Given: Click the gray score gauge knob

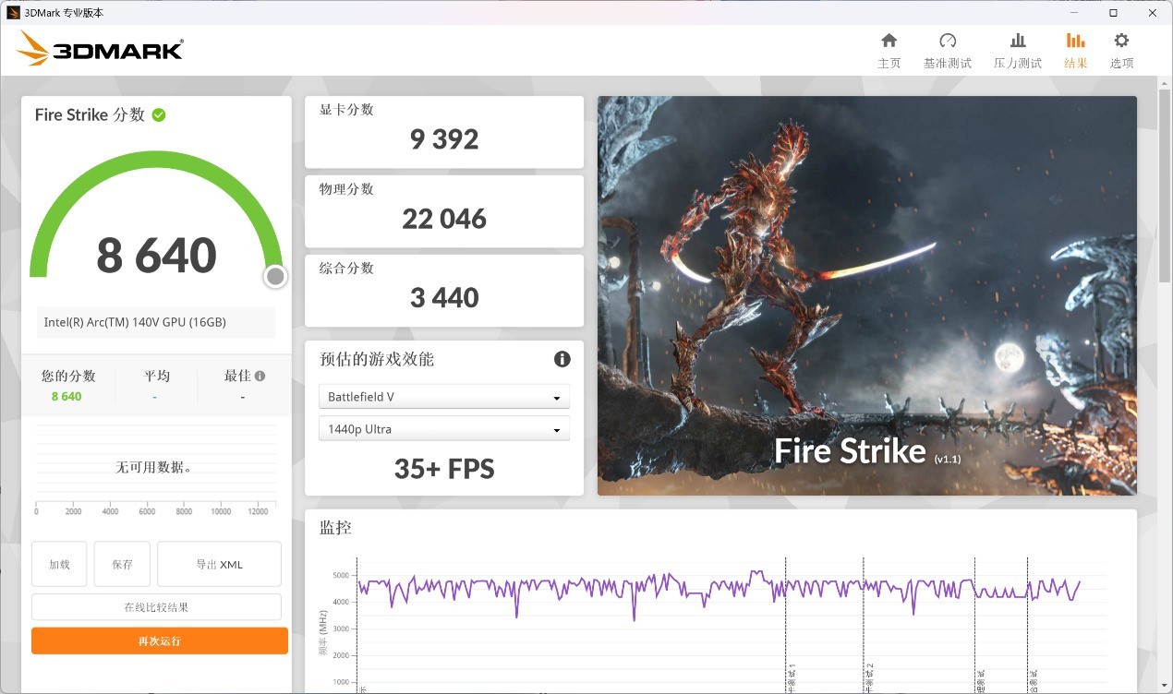Looking at the screenshot, I should (x=275, y=276).
